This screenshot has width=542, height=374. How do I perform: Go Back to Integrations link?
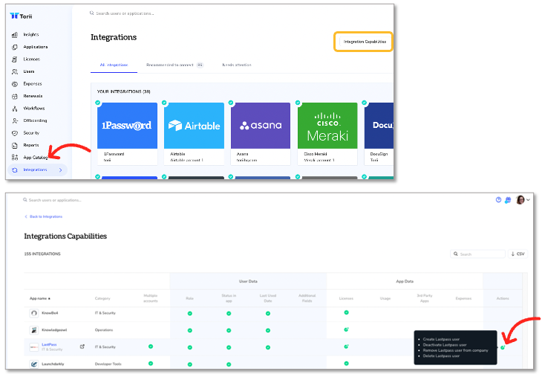click(44, 216)
